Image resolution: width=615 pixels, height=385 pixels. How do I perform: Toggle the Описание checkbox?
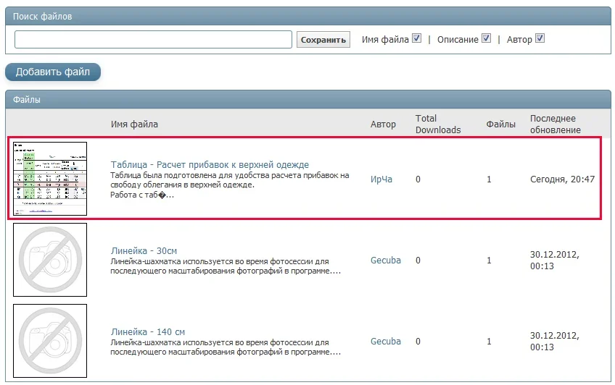(x=487, y=38)
